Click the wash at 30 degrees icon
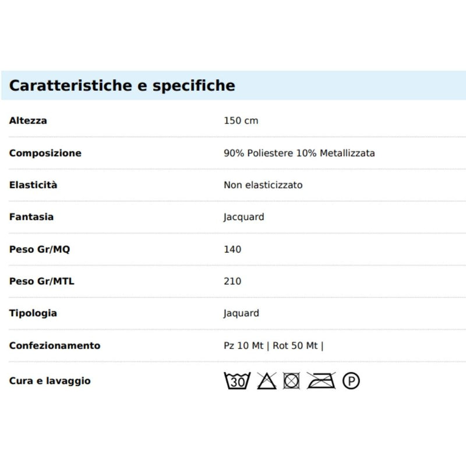The image size is (466, 466). (x=237, y=381)
